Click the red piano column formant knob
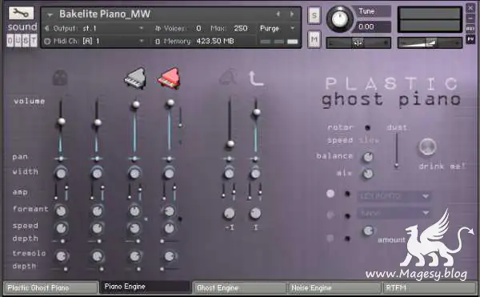 pyautogui.click(x=169, y=211)
